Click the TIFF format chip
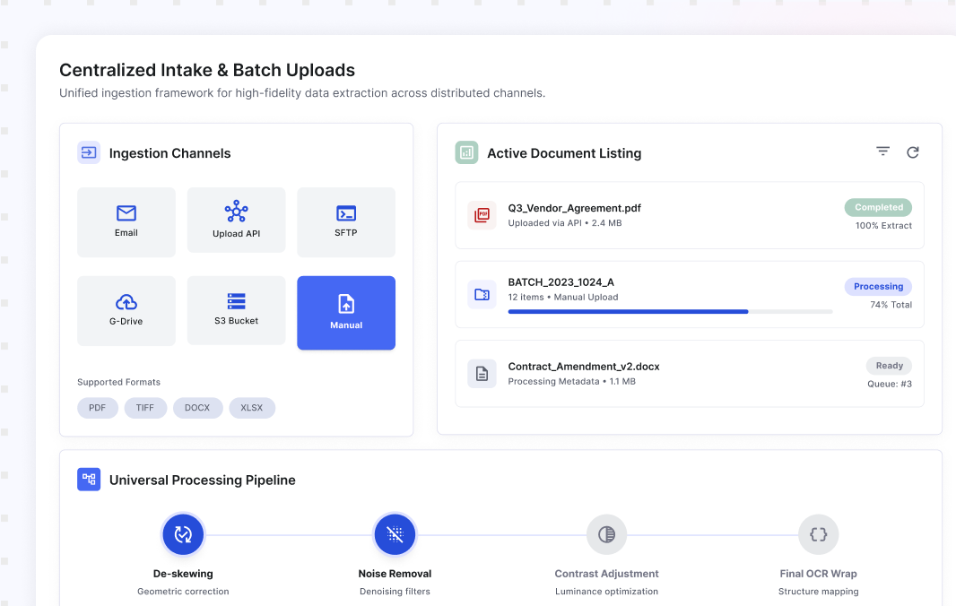 pos(145,408)
